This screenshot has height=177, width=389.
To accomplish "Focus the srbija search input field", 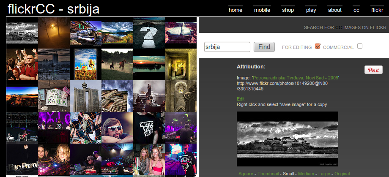I will pos(227,47).
